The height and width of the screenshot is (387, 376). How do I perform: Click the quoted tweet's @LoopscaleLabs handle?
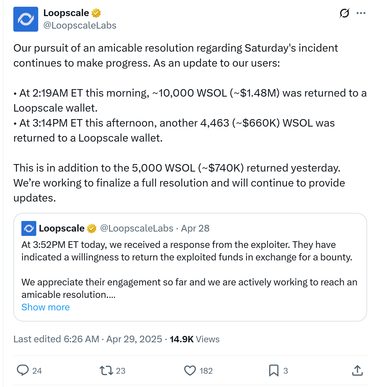[x=137, y=228]
